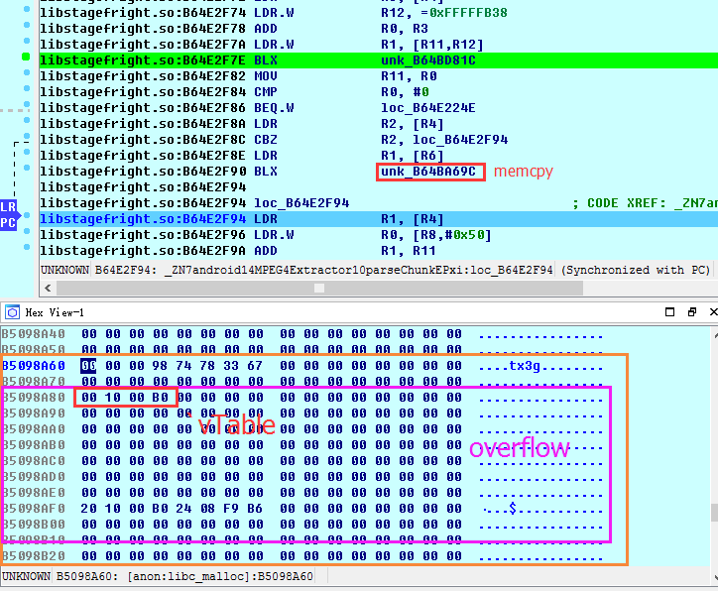Click byte B6 in row B5098AF0
718x591 pixels.
click(255, 509)
